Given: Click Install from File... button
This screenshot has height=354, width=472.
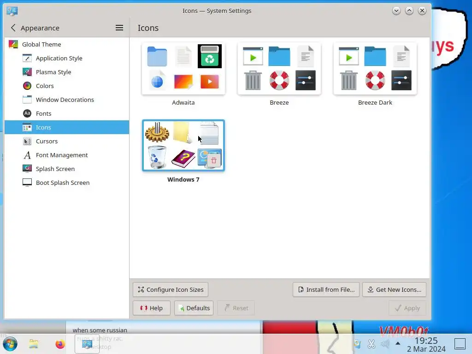Looking at the screenshot, I should click(326, 289).
